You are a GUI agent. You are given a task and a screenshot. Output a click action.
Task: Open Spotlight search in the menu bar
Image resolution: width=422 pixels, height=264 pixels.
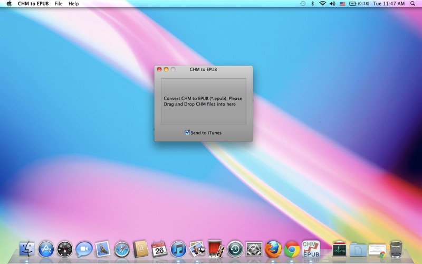(x=413, y=4)
